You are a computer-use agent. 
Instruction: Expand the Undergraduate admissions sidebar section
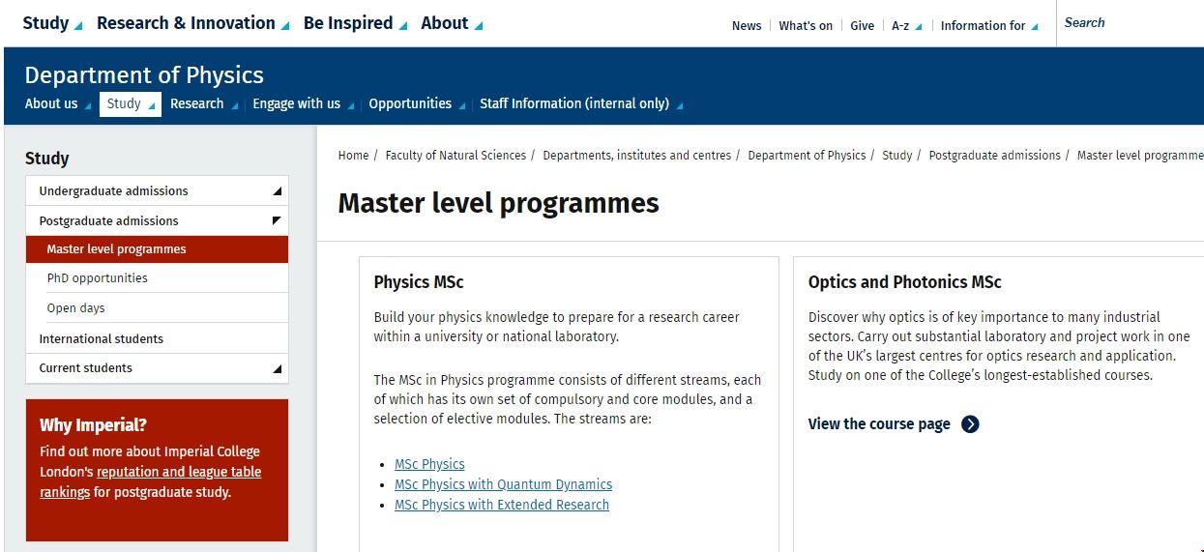278,191
